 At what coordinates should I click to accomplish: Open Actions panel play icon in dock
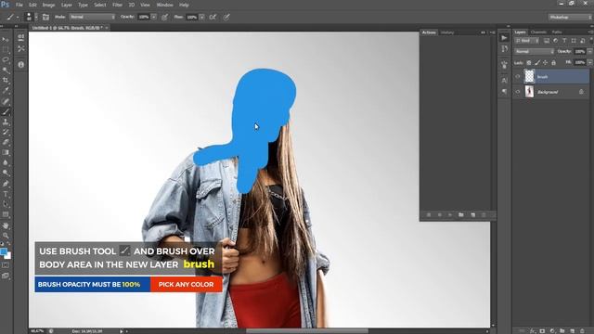pyautogui.click(x=504, y=38)
